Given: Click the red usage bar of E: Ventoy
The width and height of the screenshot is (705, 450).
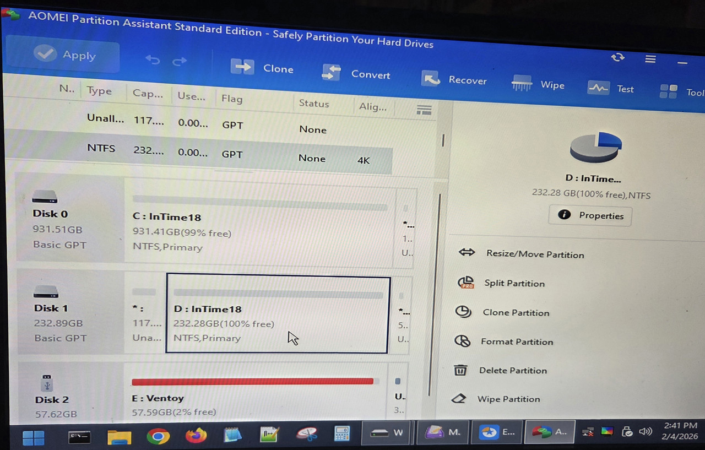Looking at the screenshot, I should point(252,381).
